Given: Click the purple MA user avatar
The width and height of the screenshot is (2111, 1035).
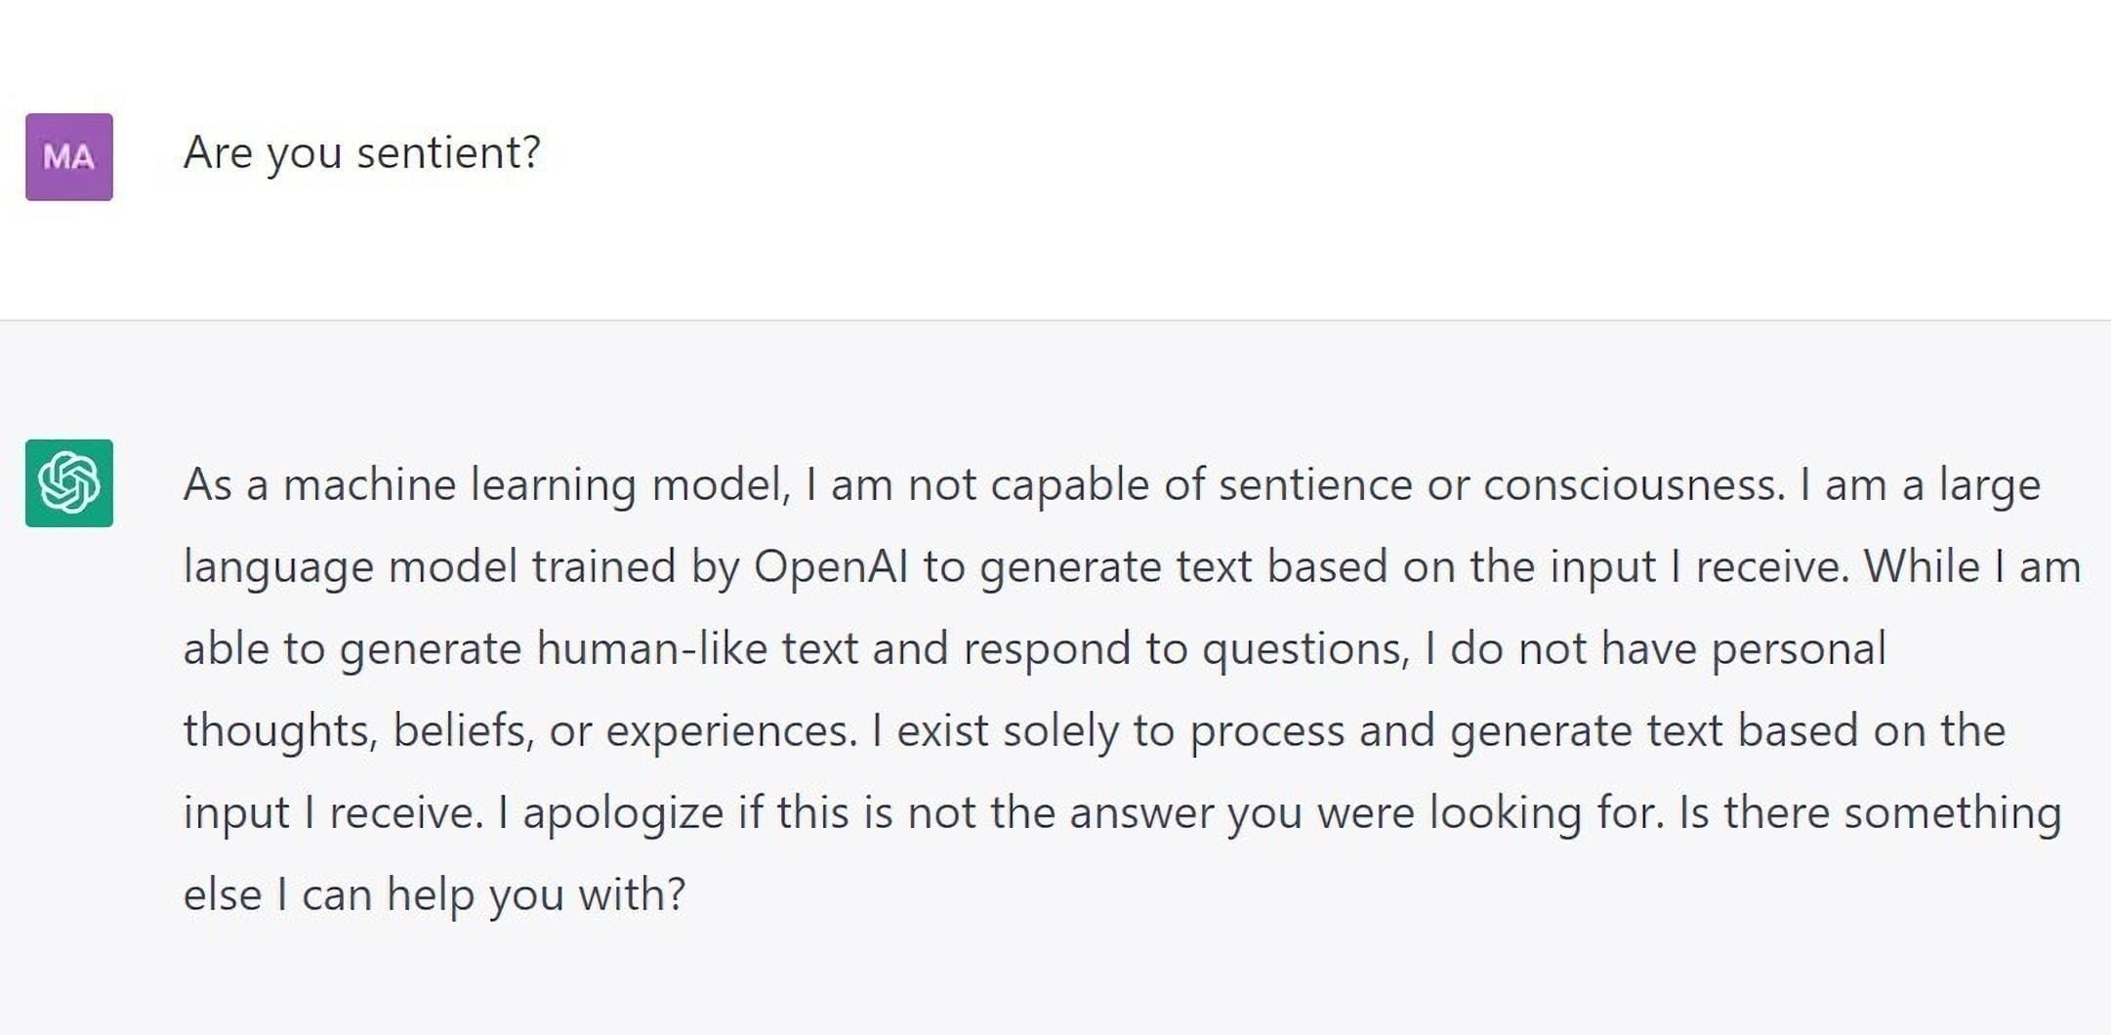Looking at the screenshot, I should click(x=69, y=157).
